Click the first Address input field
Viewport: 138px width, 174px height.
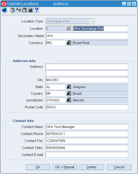click(87, 67)
